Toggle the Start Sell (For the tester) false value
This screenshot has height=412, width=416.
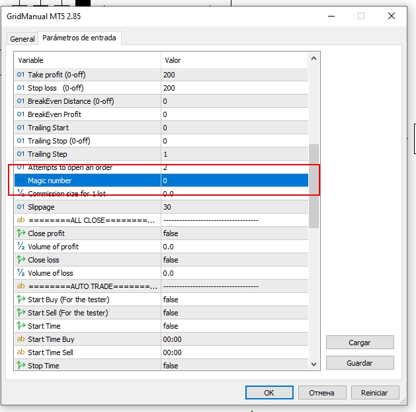click(235, 313)
